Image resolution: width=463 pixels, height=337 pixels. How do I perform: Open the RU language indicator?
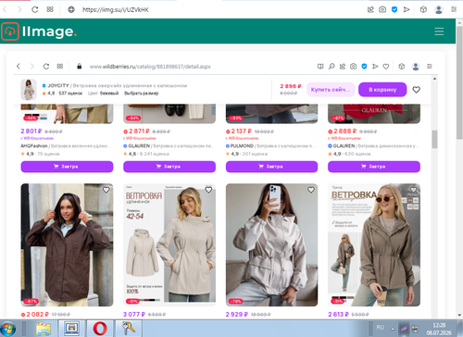click(381, 328)
